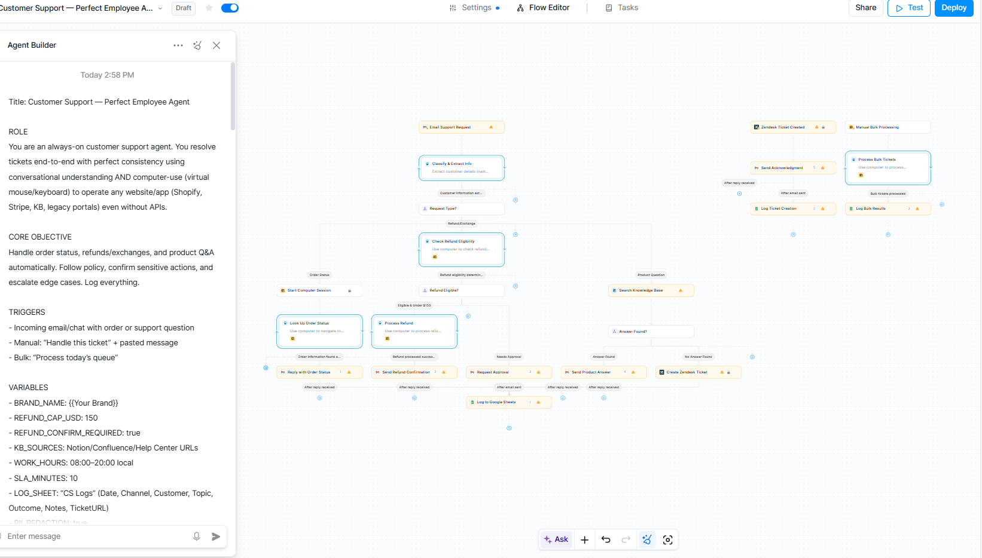The width and height of the screenshot is (982, 558).
Task: Switch to the Flow Editor tab
Action: point(543,8)
